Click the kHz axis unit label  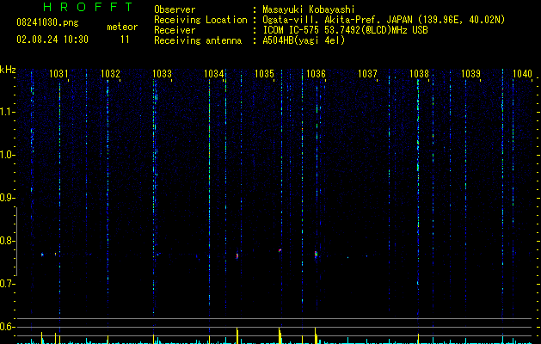coord(8,70)
